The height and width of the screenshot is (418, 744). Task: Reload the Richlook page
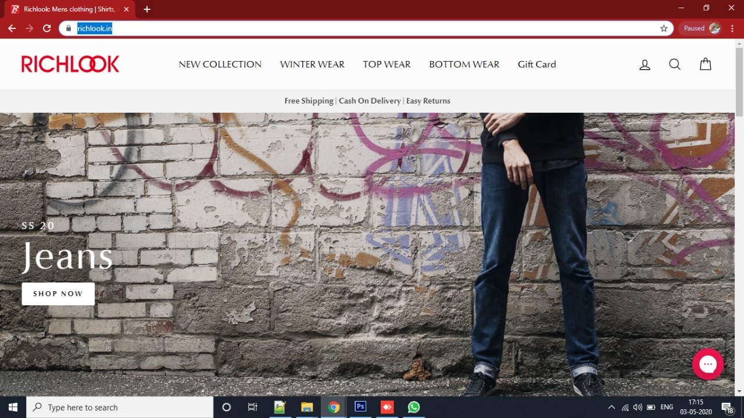tap(47, 28)
